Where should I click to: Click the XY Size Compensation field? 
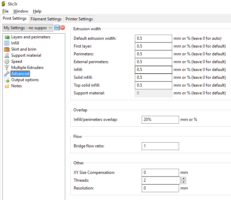coord(160,172)
